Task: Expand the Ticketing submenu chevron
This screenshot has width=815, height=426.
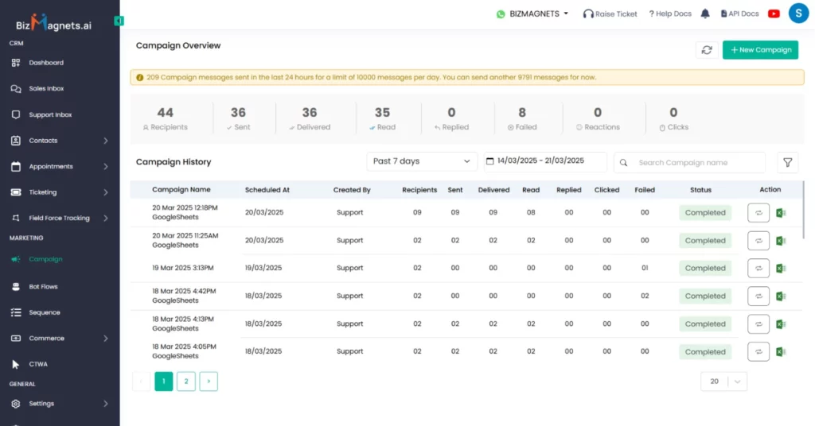Action: 106,192
